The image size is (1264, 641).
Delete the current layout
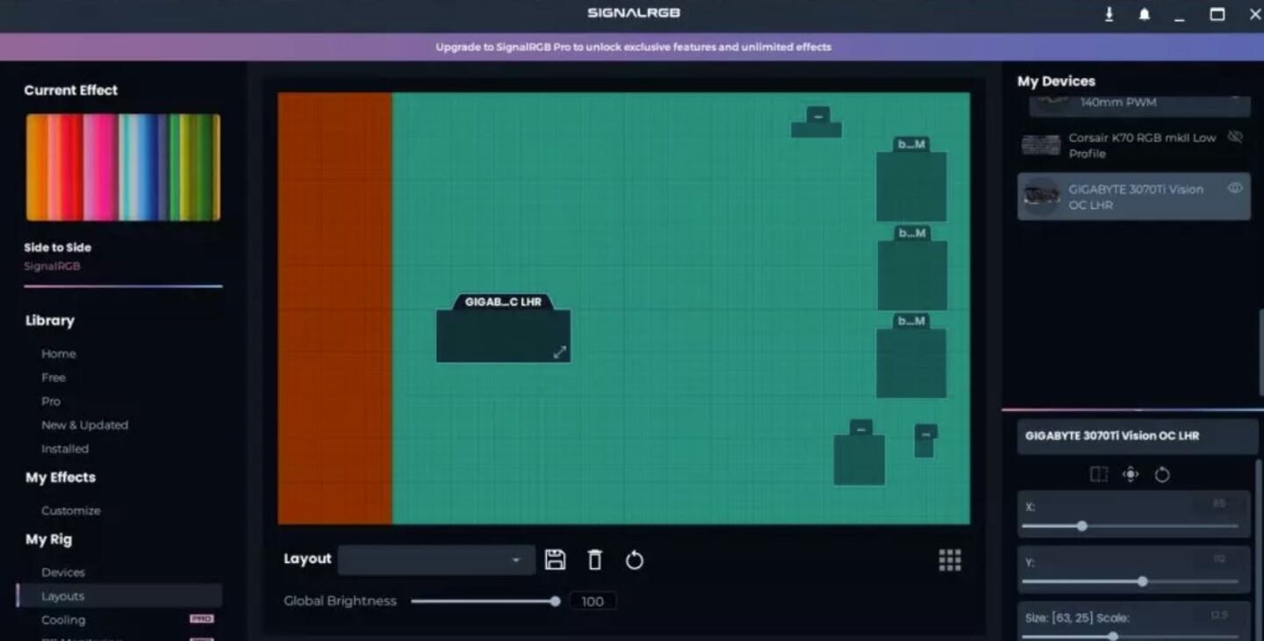click(x=595, y=559)
